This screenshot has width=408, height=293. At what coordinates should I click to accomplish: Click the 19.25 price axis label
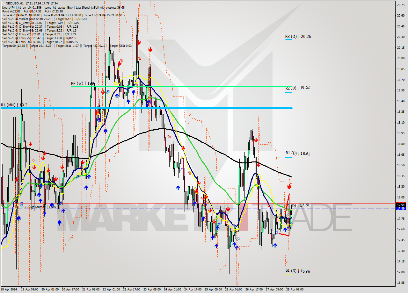tap(401, 112)
